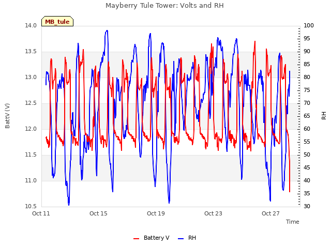
Task: Click the 14.0 voltage tick label
Action: tap(31, 25)
